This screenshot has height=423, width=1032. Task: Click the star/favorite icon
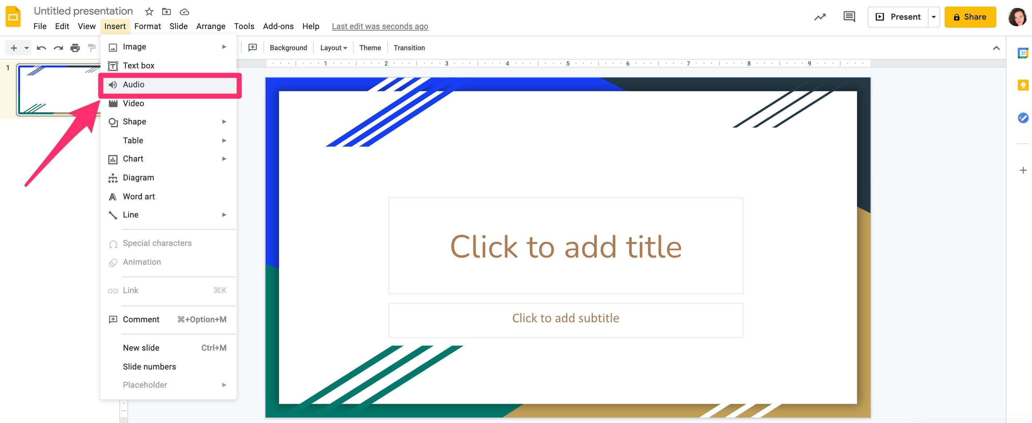(x=147, y=11)
